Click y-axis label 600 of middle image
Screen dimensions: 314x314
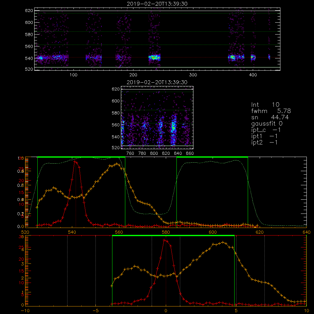pyautogui.click(x=116, y=101)
